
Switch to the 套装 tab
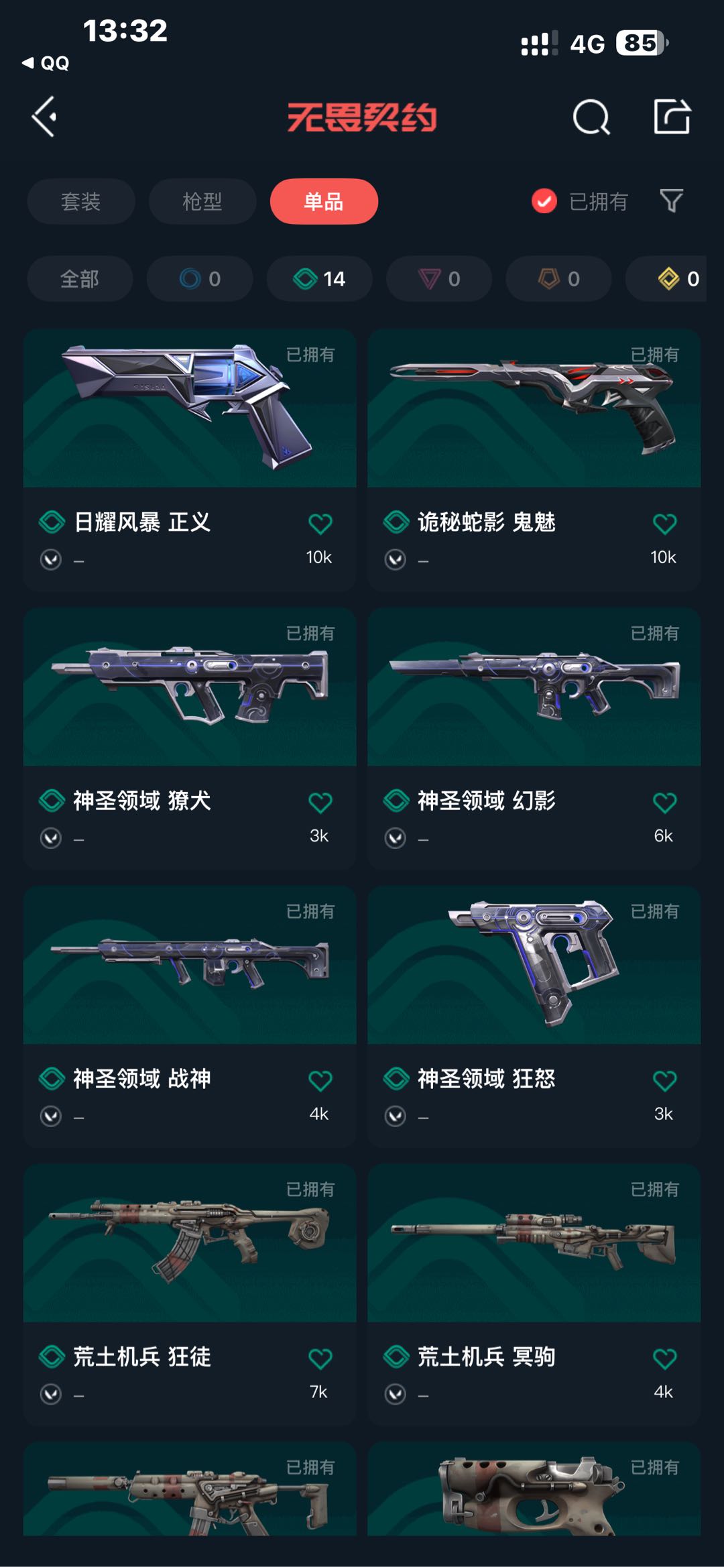point(81,201)
